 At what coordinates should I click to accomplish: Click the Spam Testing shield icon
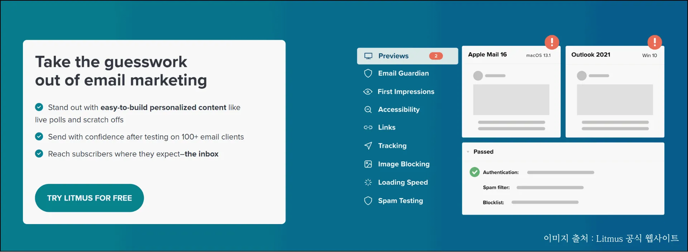point(368,201)
